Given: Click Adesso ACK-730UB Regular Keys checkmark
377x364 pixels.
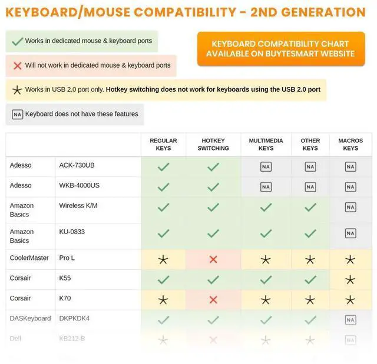Looking at the screenshot, I should [163, 167].
